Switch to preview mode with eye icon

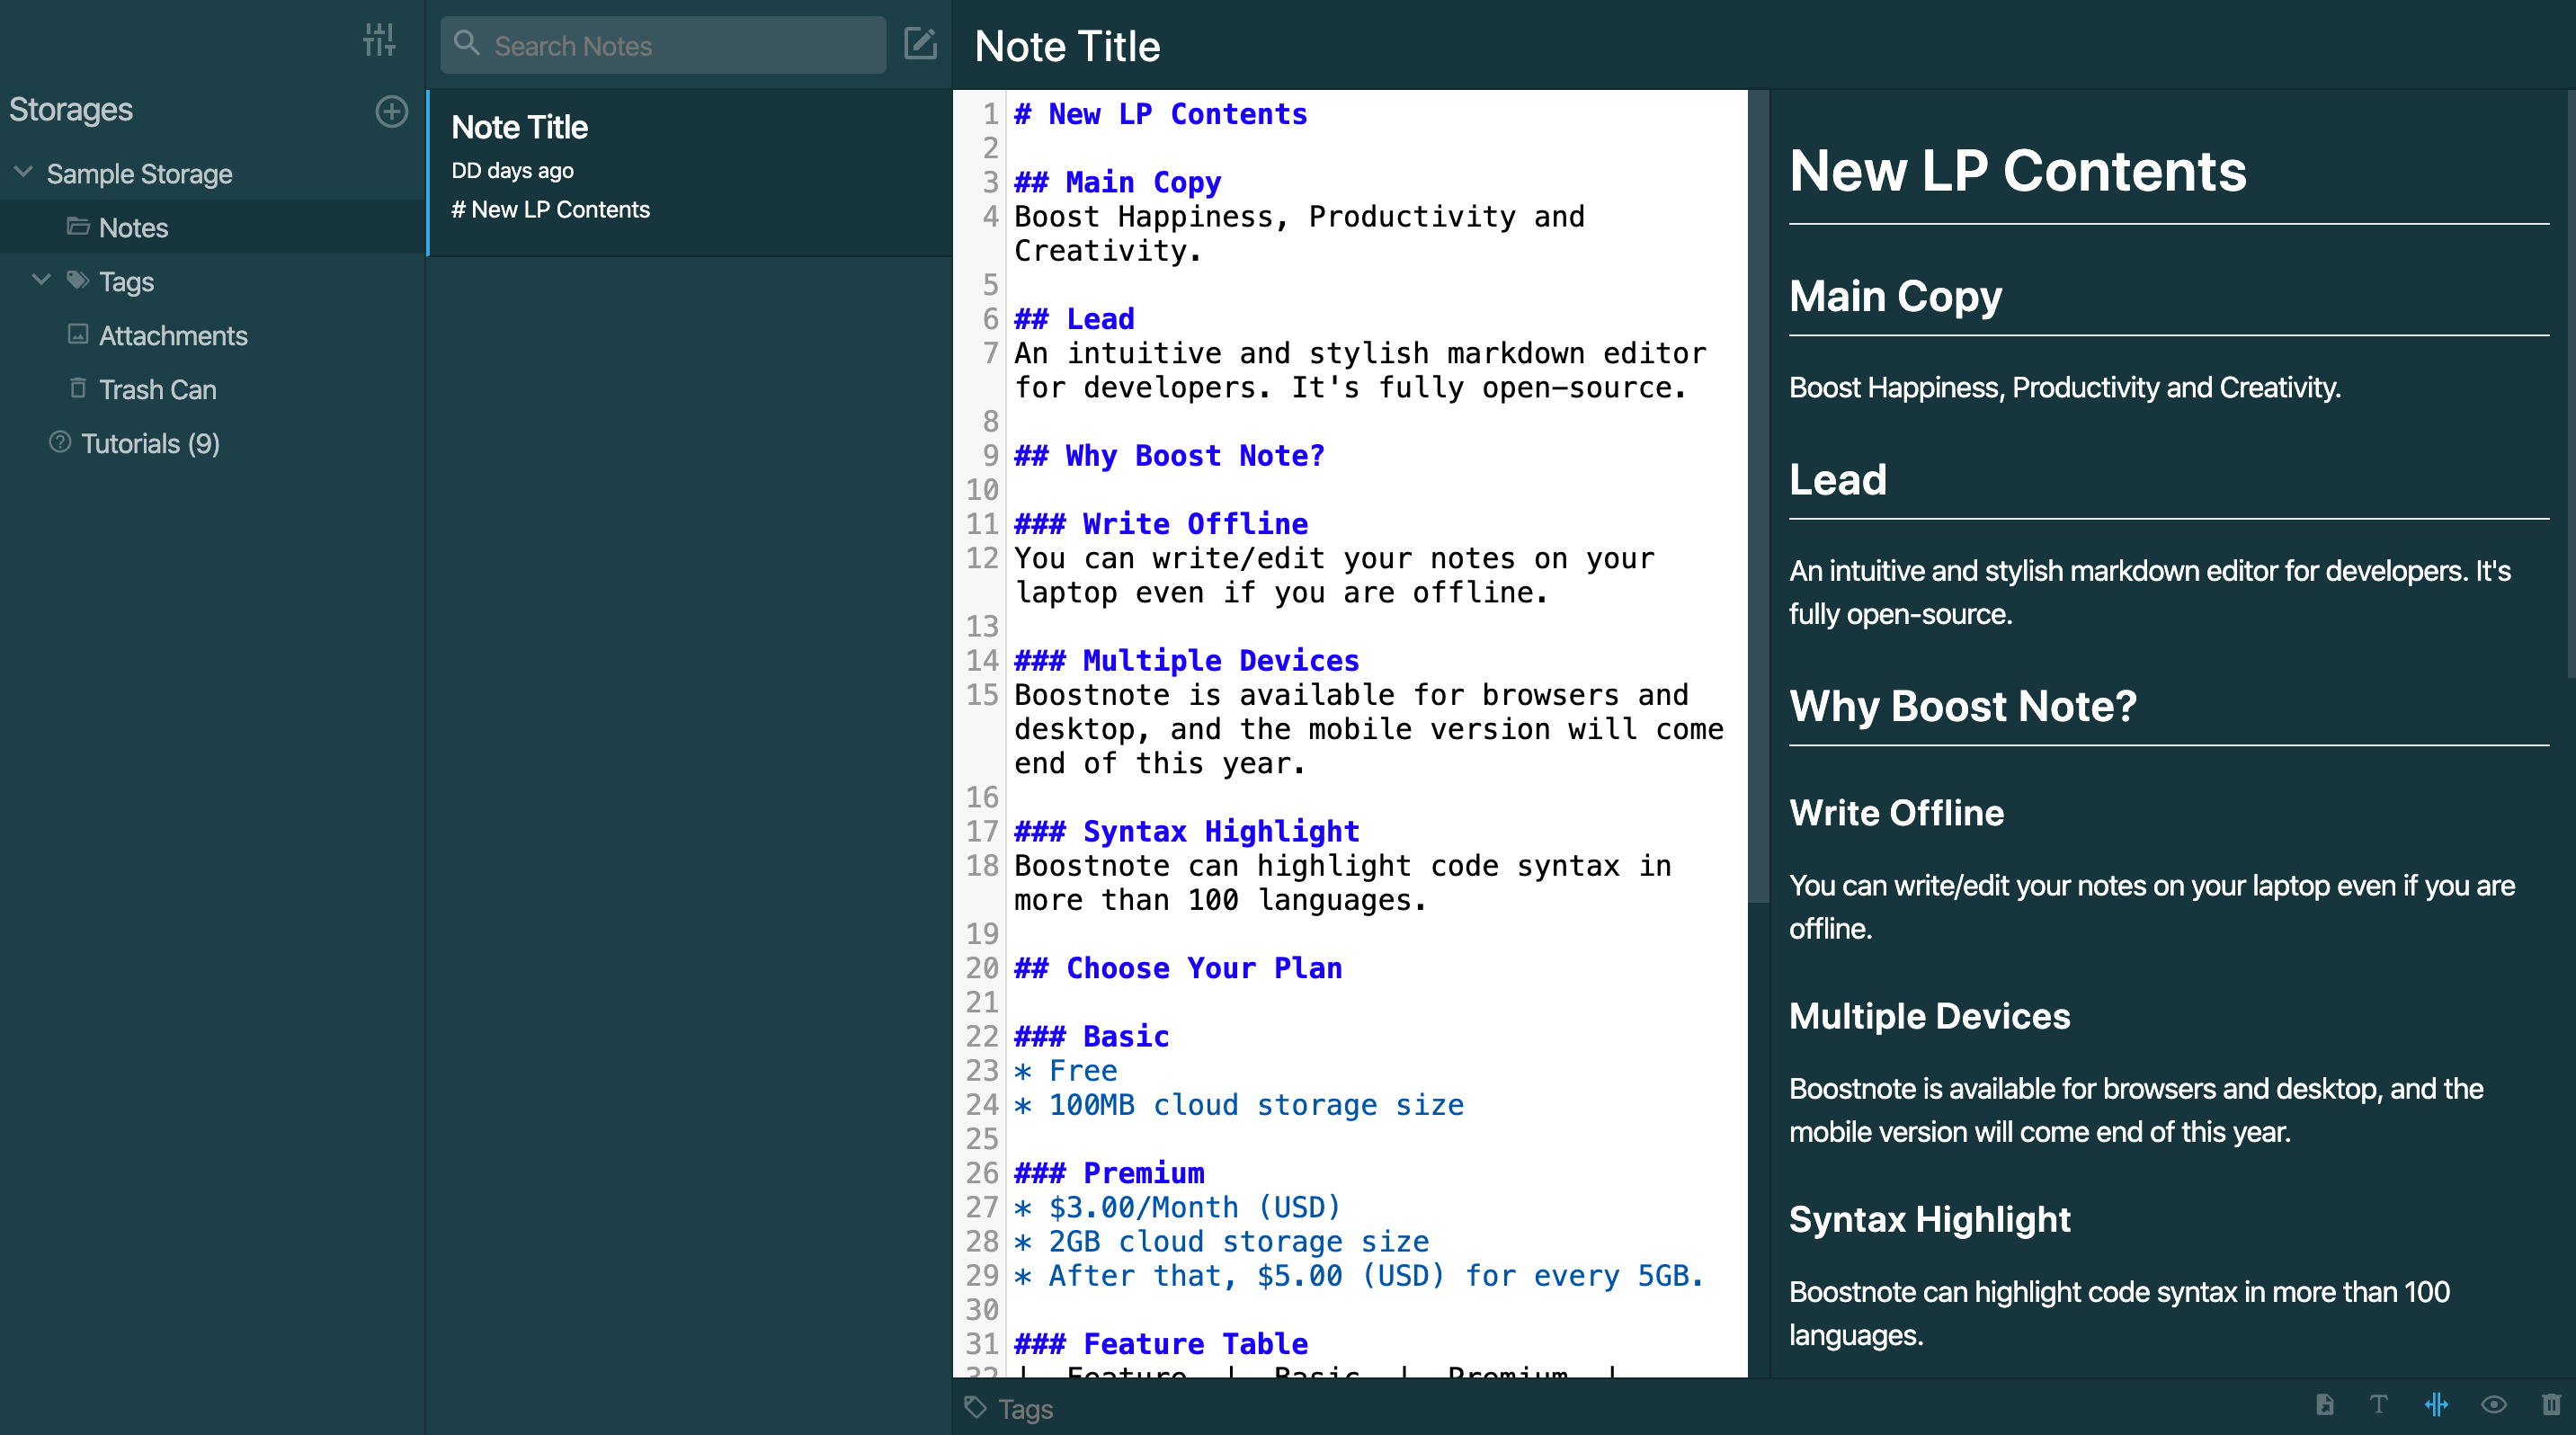click(x=2493, y=1405)
